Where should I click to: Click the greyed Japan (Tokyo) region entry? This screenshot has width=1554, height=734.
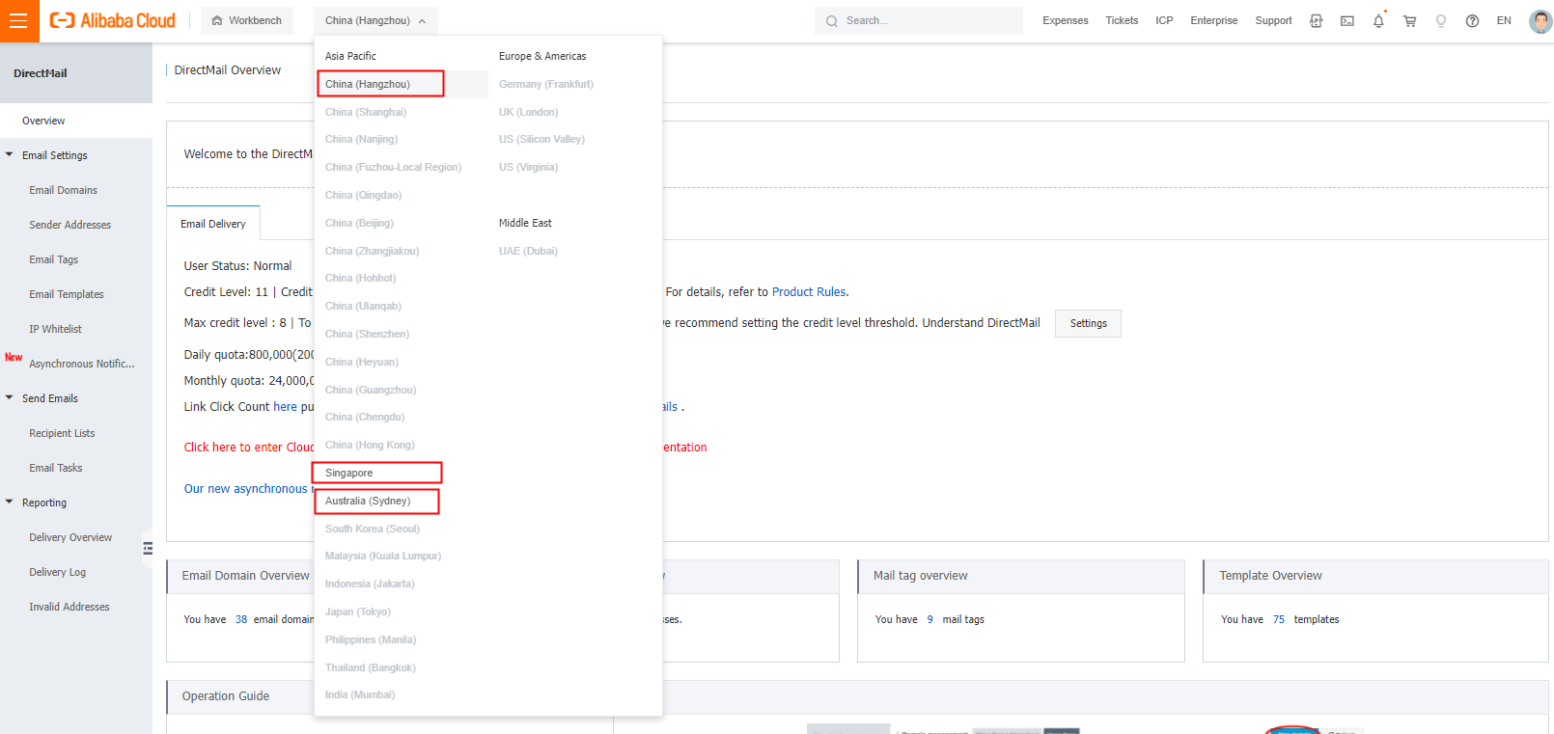[x=358, y=612]
